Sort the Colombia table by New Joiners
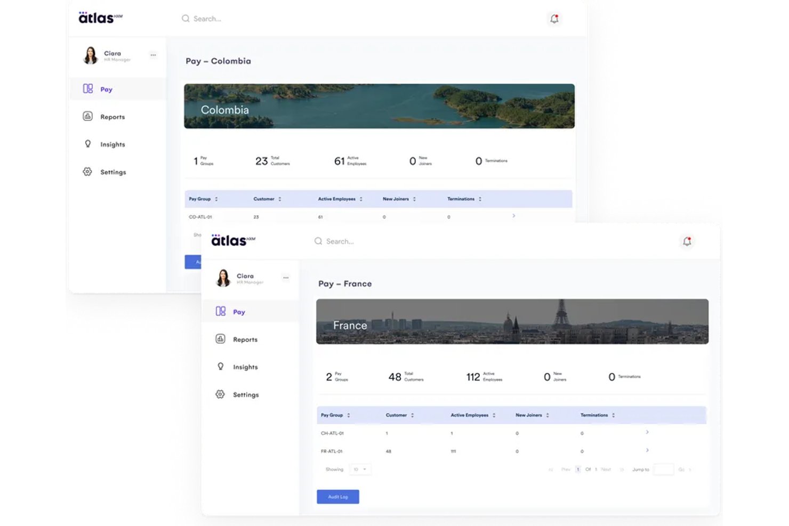The width and height of the screenshot is (789, 526). tap(414, 199)
